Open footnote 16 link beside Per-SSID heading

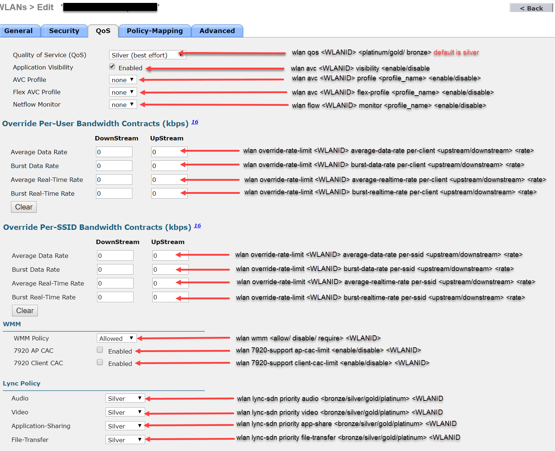click(x=197, y=225)
